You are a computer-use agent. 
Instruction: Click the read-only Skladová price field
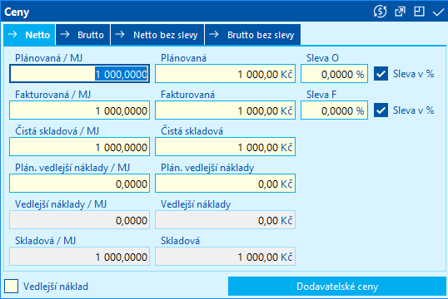tap(225, 257)
